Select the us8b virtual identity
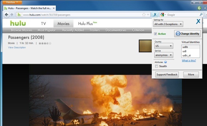 point(190,47)
